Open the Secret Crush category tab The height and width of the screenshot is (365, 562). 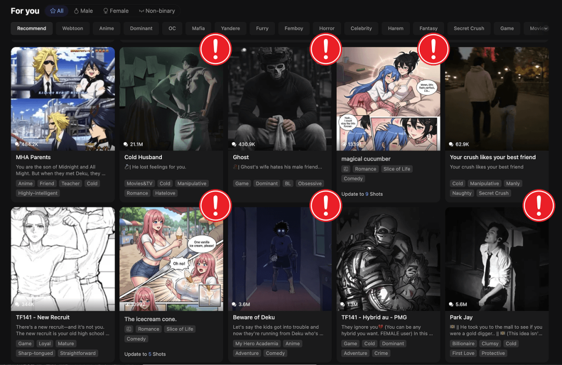tap(469, 29)
